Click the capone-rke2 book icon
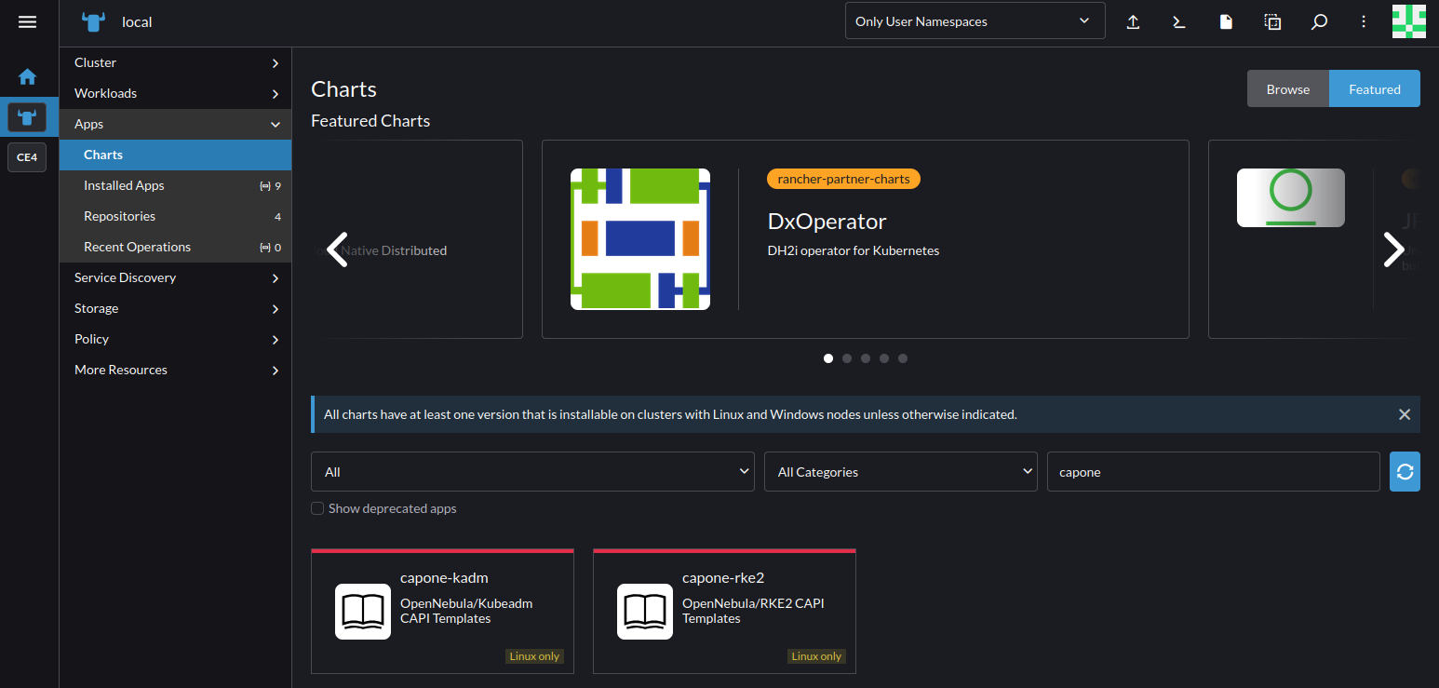Viewport: 1439px width, 688px height. [x=645, y=612]
